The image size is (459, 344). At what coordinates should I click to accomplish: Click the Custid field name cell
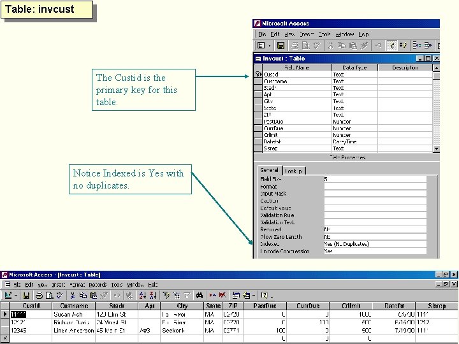297,75
